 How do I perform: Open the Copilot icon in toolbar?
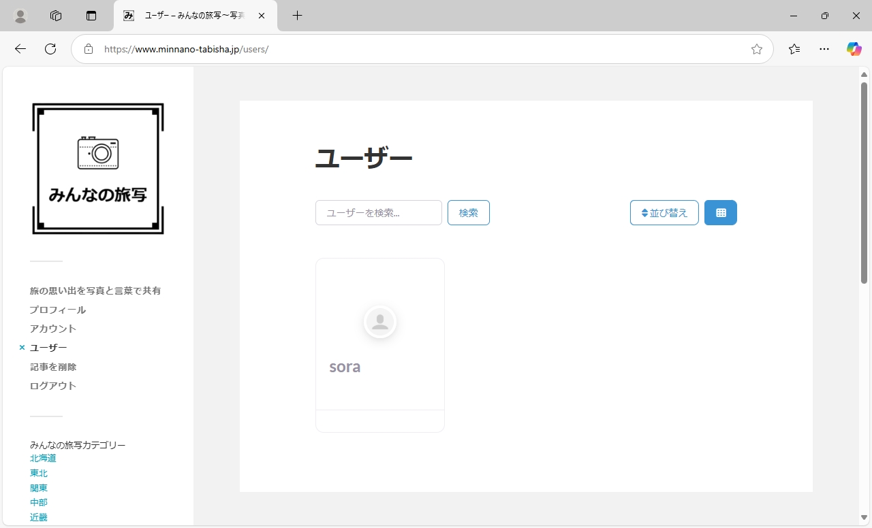click(x=854, y=49)
